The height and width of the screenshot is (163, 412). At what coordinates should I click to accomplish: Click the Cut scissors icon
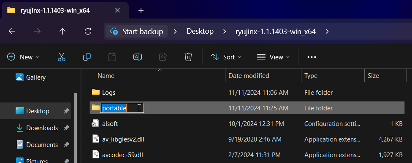coord(62,57)
